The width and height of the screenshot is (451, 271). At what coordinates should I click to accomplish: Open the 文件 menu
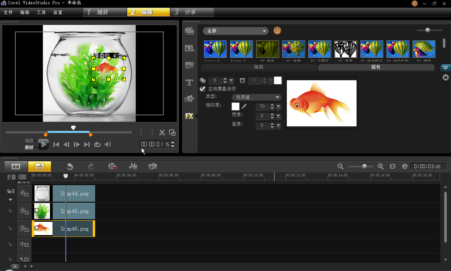click(x=8, y=12)
